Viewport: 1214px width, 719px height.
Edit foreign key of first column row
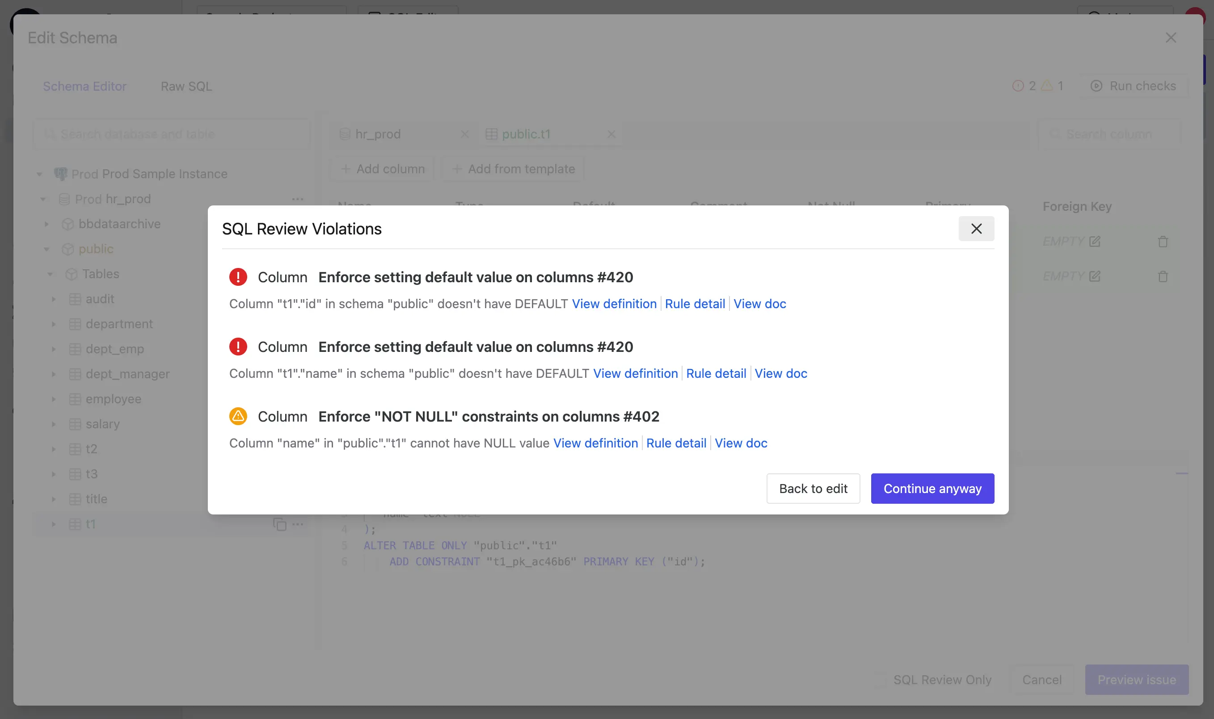(1095, 241)
